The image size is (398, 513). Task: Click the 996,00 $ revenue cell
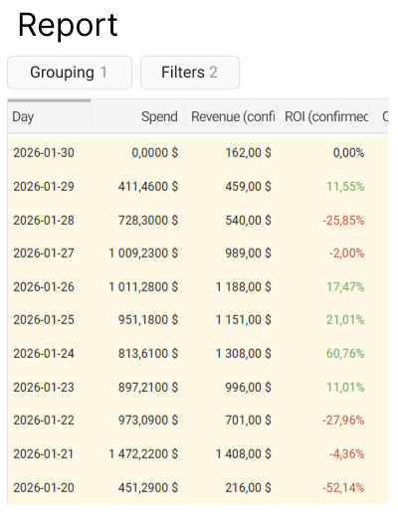(x=248, y=388)
